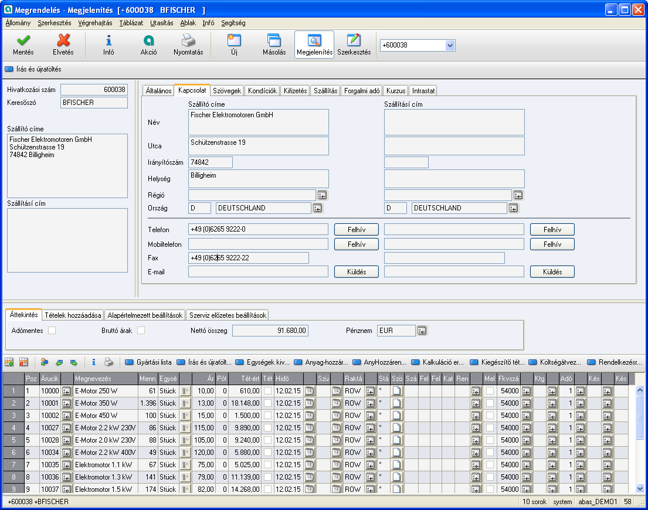The width and height of the screenshot is (648, 510).
Task: Tick the Tét checkbox in the E-Motor 250 W row
Action: tap(268, 390)
